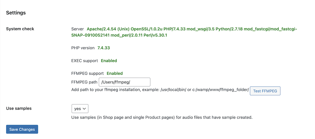Viewport: 315px width, 139px height.
Task: Click the FFMPEG support label
Action: (x=87, y=73)
